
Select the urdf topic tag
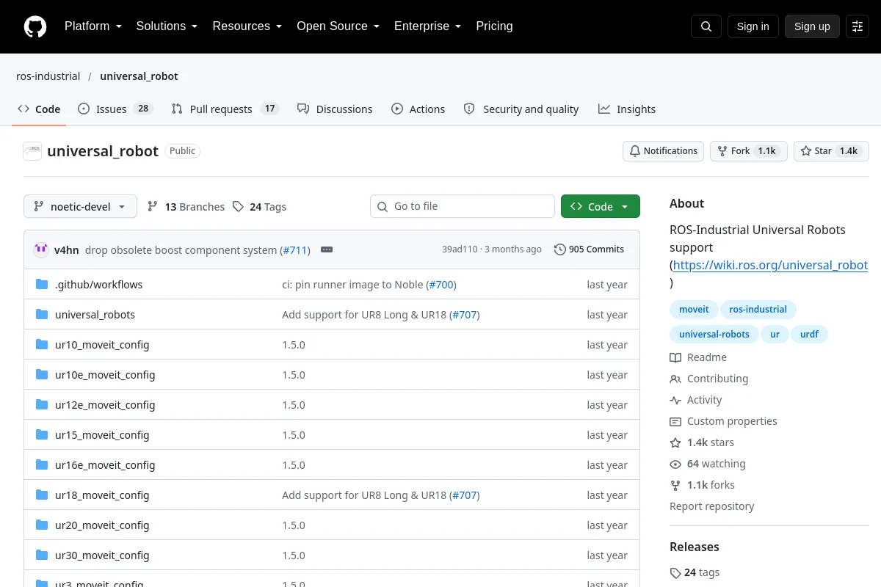(809, 335)
